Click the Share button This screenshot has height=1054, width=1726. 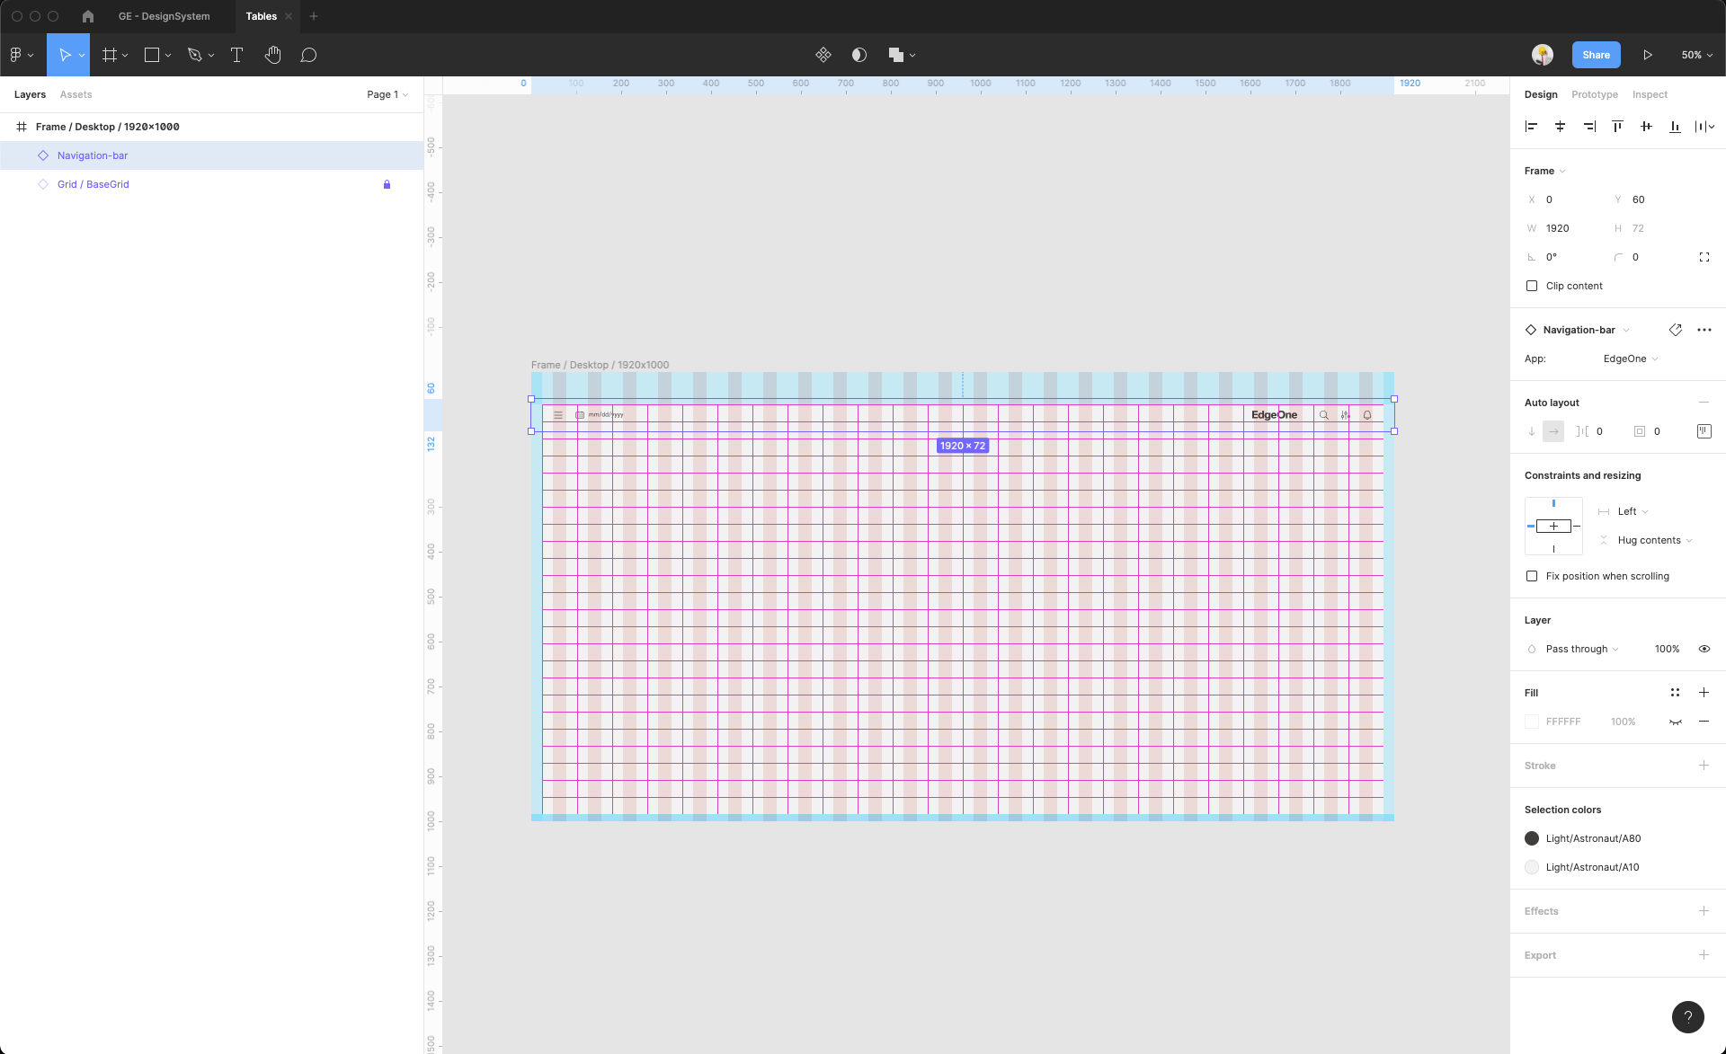(1596, 55)
